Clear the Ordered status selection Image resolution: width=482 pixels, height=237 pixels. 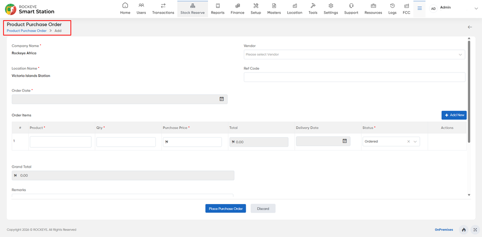click(x=409, y=141)
